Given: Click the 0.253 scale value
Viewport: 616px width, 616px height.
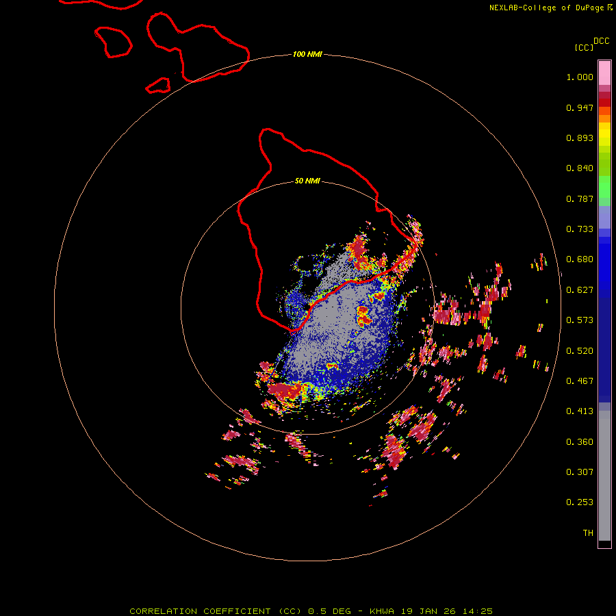Looking at the screenshot, I should pyautogui.click(x=580, y=502).
